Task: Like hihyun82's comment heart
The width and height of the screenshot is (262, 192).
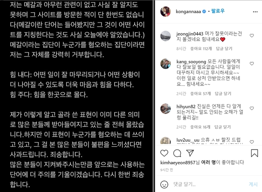Action: pos(252,108)
